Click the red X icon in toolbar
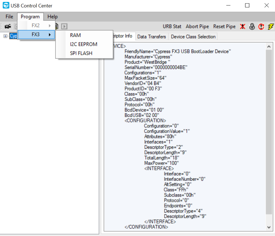Image resolution: width=275 pixels, height=236 pixels. (x=242, y=26)
